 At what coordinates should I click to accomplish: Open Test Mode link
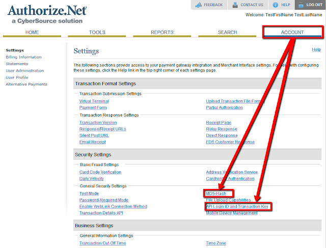(x=89, y=194)
